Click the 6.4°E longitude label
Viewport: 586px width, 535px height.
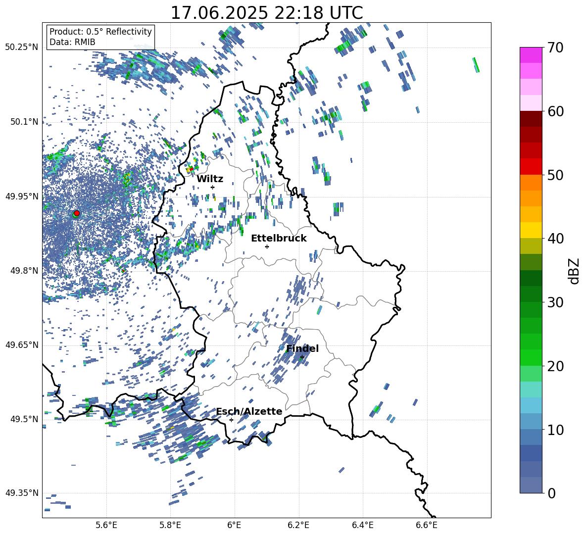click(x=362, y=525)
